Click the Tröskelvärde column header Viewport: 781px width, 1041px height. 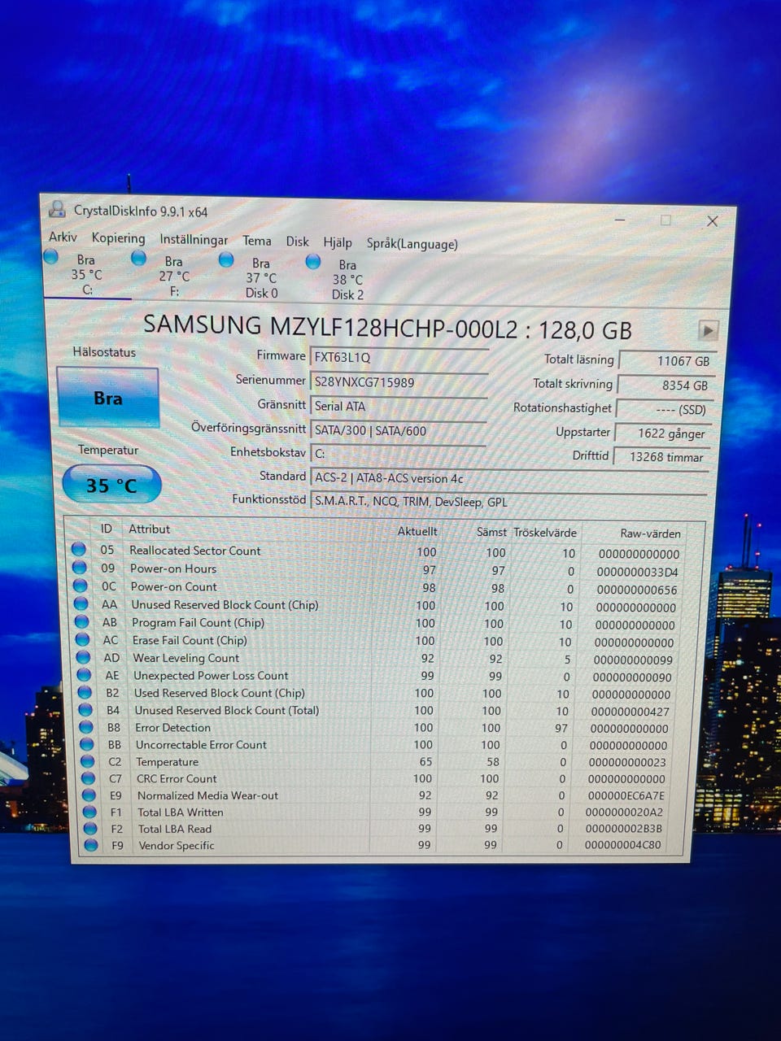(x=545, y=533)
